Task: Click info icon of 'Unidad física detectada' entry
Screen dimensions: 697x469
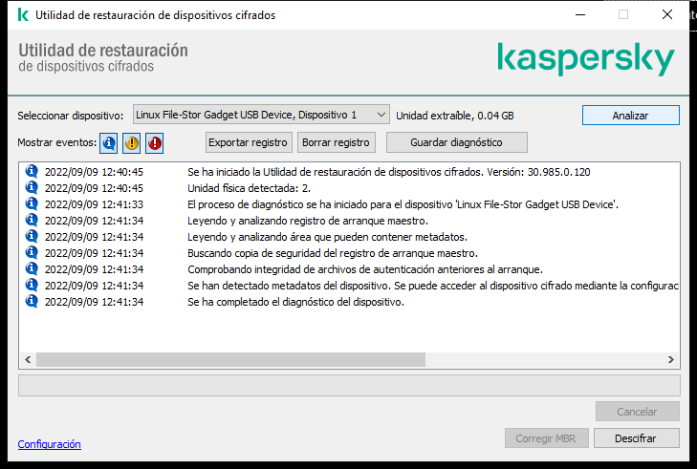Action: [x=31, y=188]
